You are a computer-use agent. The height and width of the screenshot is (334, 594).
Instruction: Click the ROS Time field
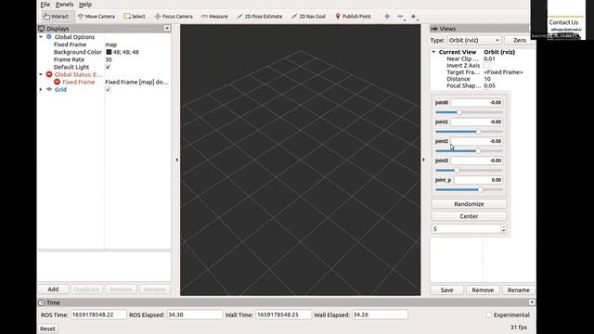98,315
